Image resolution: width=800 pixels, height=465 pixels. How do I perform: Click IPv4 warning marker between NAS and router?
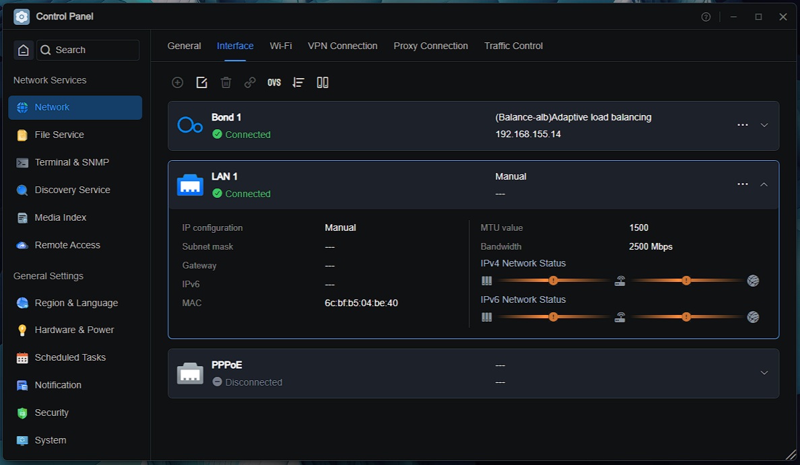[553, 281]
